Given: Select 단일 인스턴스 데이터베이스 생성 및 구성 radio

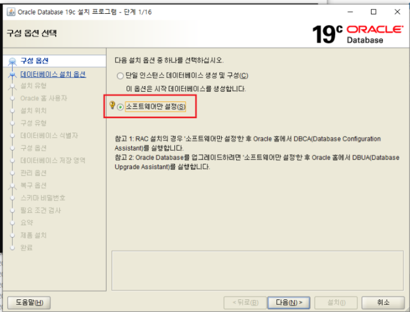Looking at the screenshot, I should coord(120,76).
